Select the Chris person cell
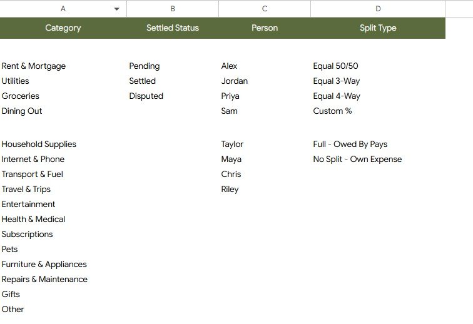 pos(265,175)
